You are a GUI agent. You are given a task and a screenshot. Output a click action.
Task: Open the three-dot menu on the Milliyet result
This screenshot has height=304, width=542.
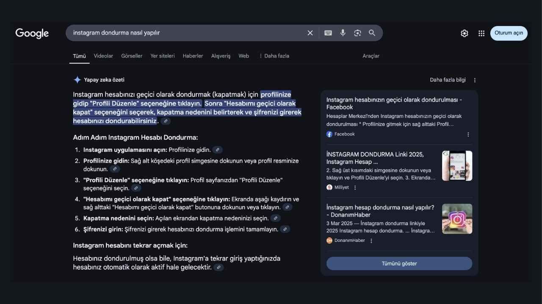pos(354,187)
